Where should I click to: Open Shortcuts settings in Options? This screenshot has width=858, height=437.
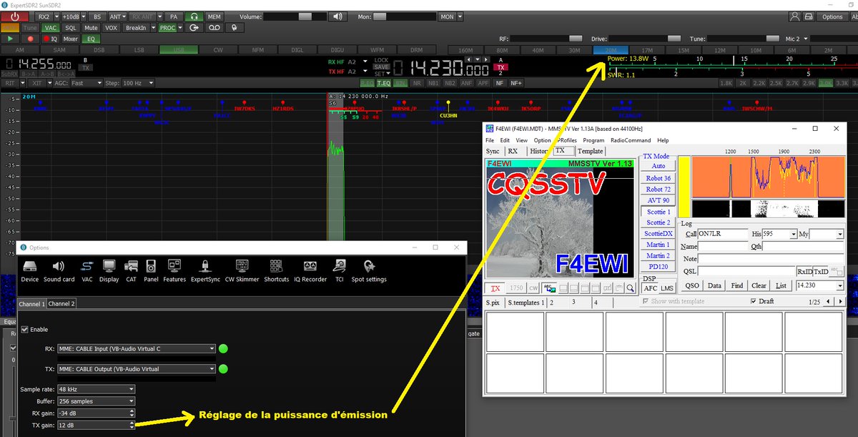(276, 270)
